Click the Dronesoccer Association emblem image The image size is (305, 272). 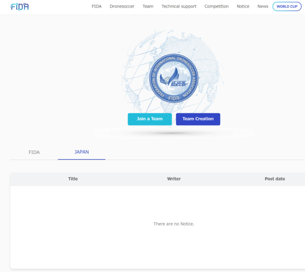(173, 78)
